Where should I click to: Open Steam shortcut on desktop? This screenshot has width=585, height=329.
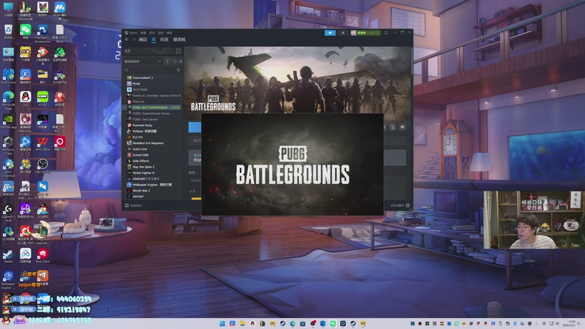tap(8, 256)
